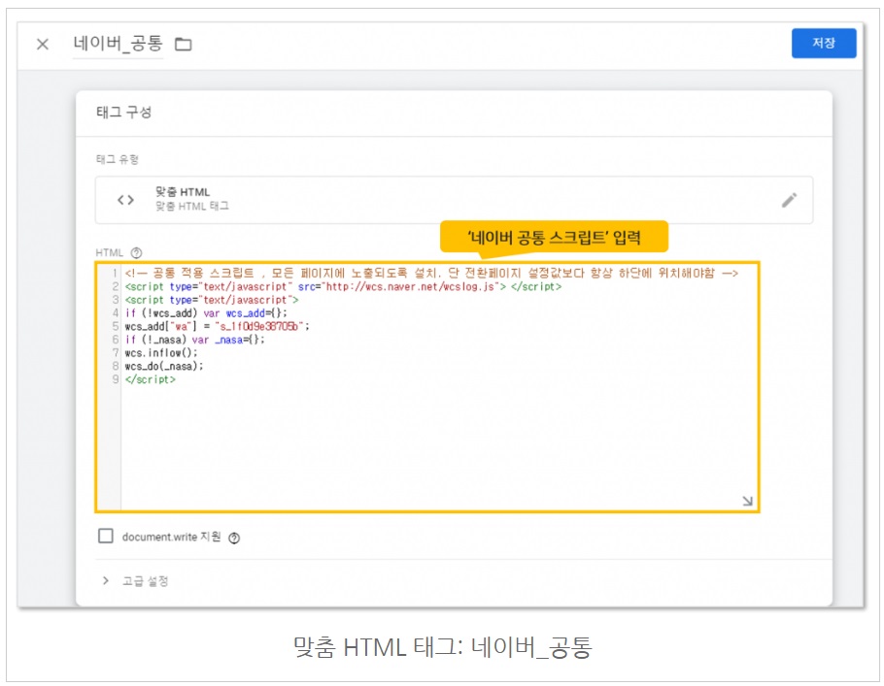Enable the document.write 지원 checkbox

[x=106, y=536]
